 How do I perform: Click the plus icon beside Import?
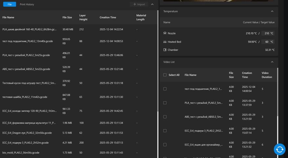(135, 4)
